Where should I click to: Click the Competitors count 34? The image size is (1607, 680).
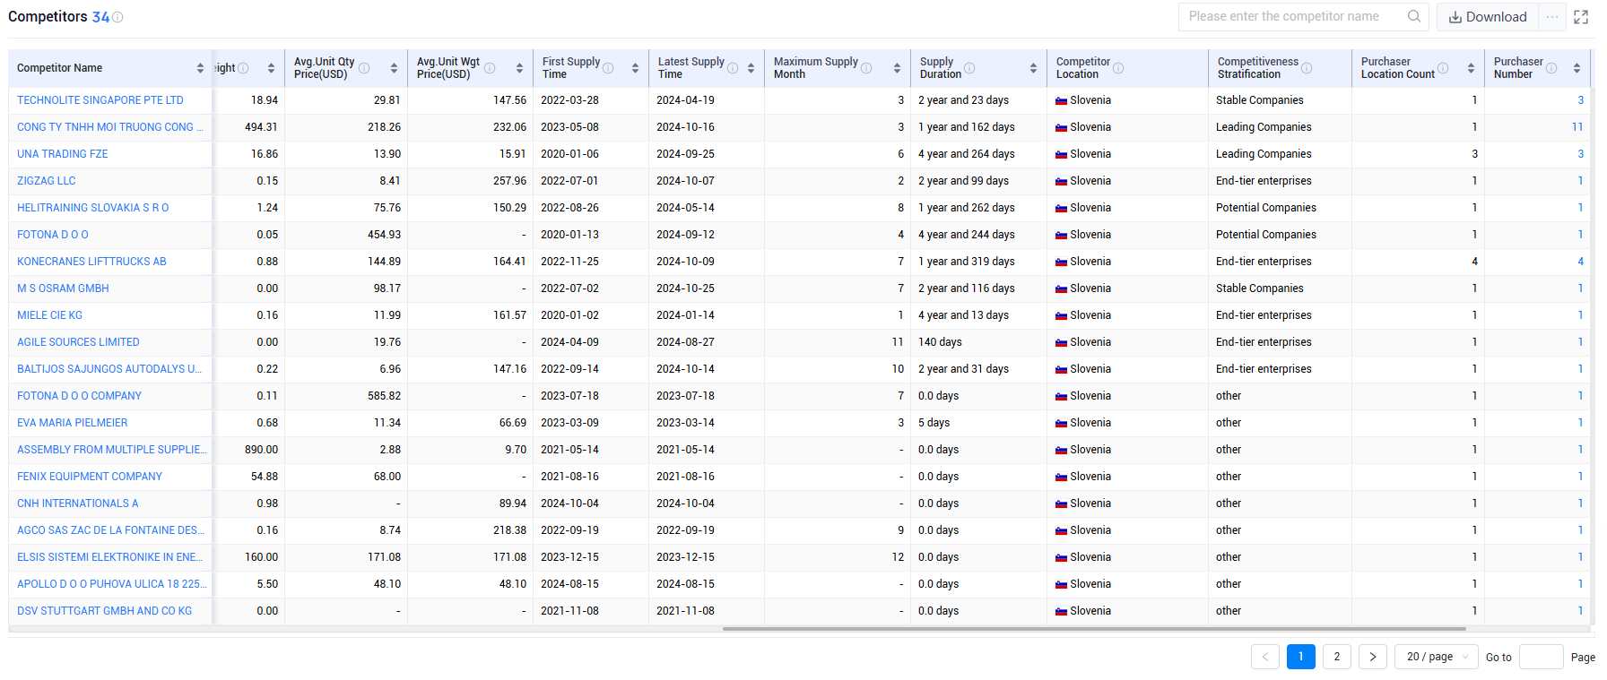100,17
